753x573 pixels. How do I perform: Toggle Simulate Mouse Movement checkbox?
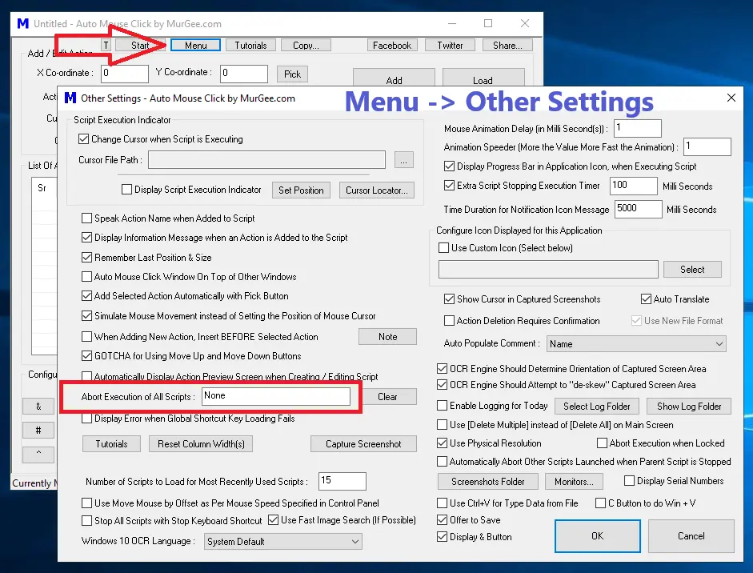(87, 316)
